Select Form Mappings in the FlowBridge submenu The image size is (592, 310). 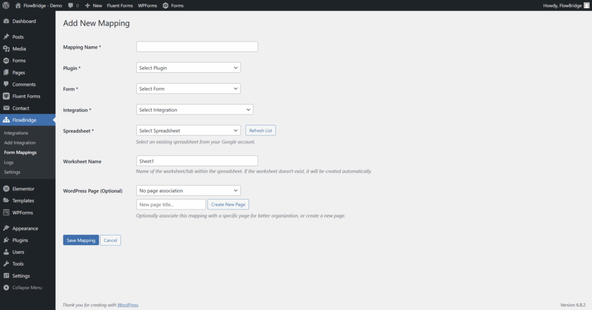coord(20,153)
